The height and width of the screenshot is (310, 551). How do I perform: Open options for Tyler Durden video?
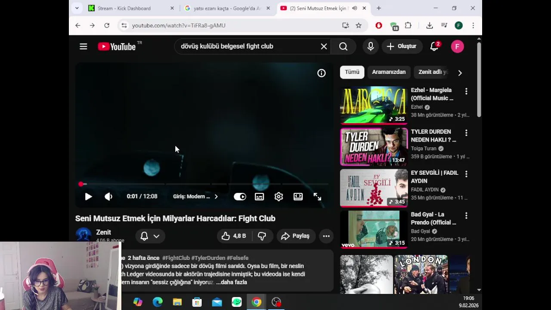(466, 133)
